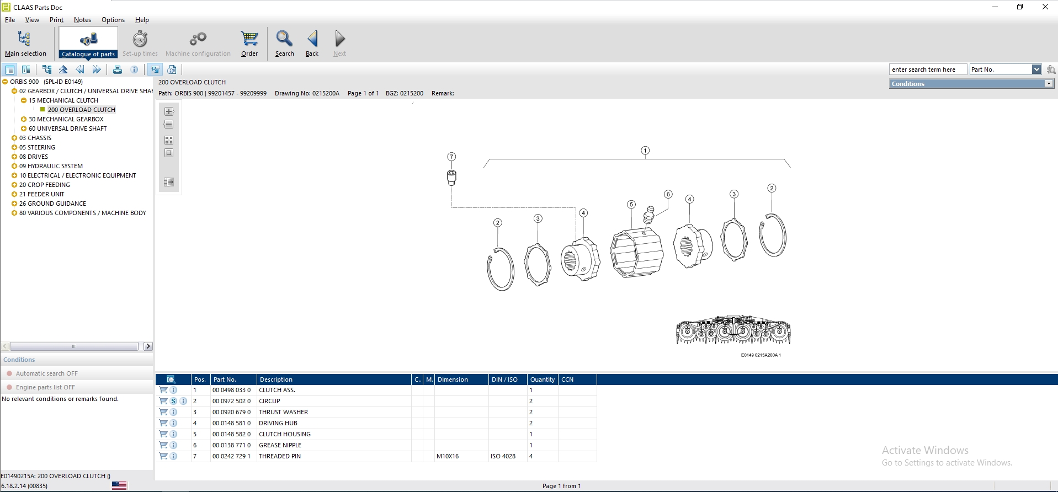Click the parts table search header icon
This screenshot has width=1058, height=492.
pos(171,379)
